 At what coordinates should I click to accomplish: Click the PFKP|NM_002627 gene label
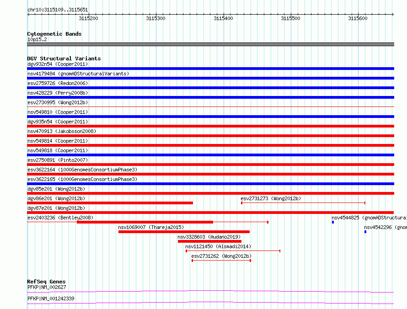47,287
